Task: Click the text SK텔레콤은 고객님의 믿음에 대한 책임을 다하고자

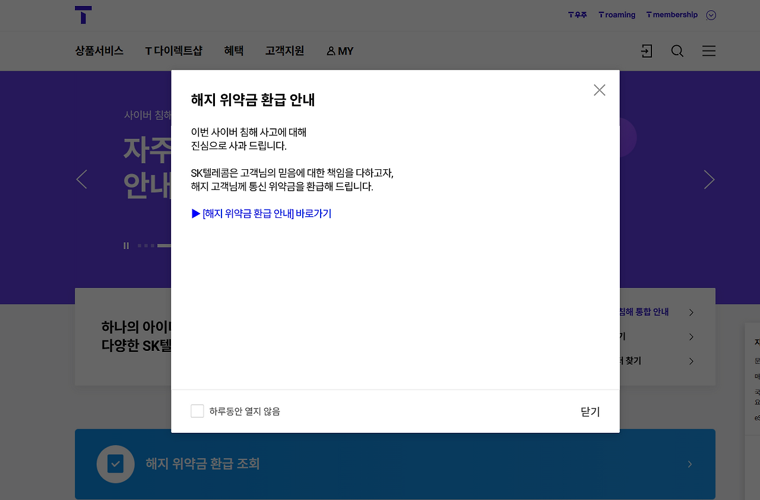Action: (x=292, y=173)
